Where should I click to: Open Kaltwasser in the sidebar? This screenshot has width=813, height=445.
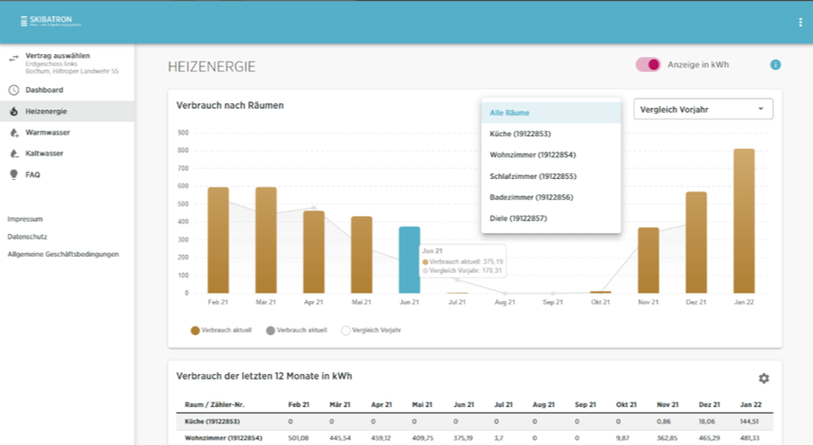tap(44, 153)
